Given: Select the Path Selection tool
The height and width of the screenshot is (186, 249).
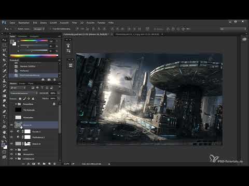Looking at the screenshot, I should 4,121.
